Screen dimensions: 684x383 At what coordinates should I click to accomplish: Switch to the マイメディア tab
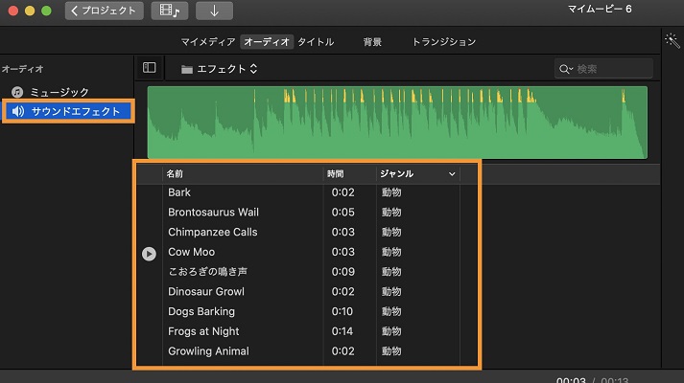tap(208, 42)
